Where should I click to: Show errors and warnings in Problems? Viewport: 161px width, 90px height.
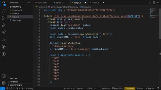pyautogui.click(x=10, y=88)
